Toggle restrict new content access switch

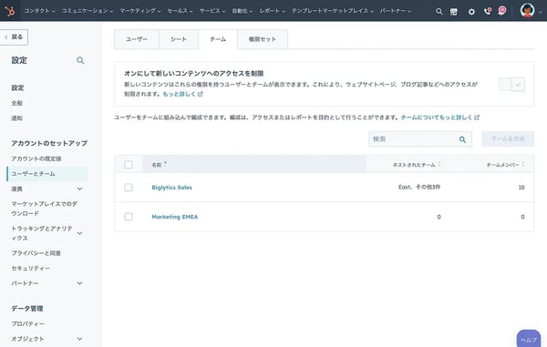coord(511,85)
